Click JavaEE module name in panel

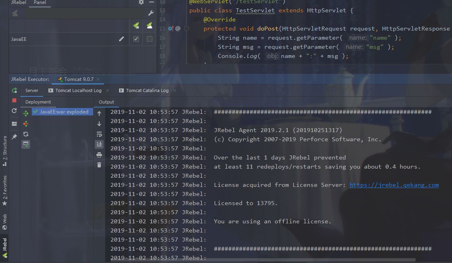(19, 39)
